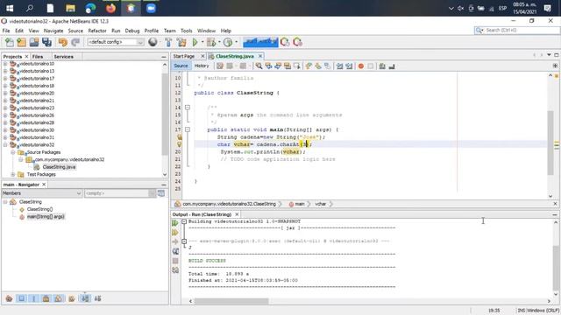The width and height of the screenshot is (561, 315).
Task: Click the Uncomment editor toolbar icon
Action: click(x=392, y=66)
